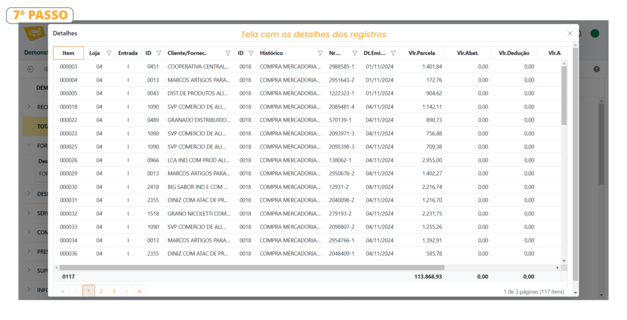The image size is (627, 320).
Task: Click item 000030 cell
Action: pyautogui.click(x=69, y=187)
